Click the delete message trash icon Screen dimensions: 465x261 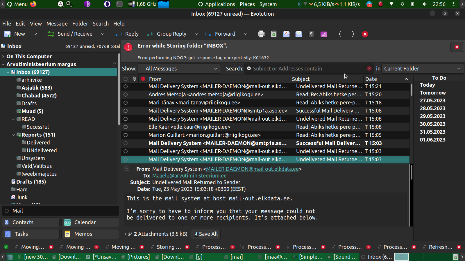click(273, 34)
